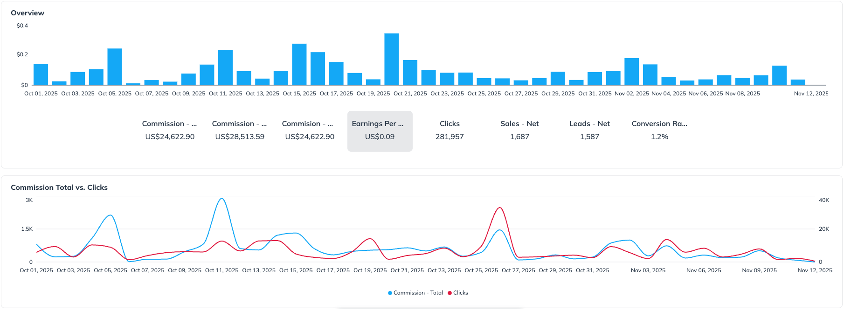Choose the Conversion Rate metric tile
Image resolution: width=844 pixels, height=309 pixels.
click(659, 131)
